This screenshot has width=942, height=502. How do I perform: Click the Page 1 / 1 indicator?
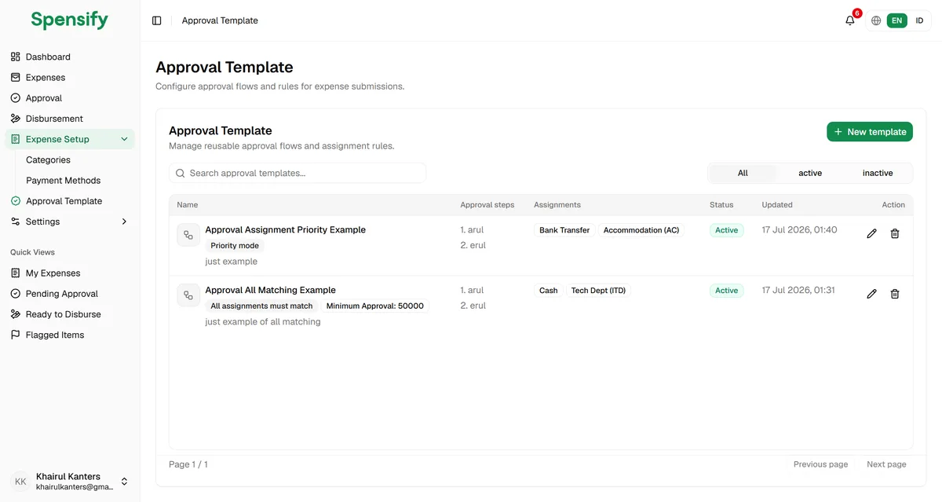coord(188,464)
